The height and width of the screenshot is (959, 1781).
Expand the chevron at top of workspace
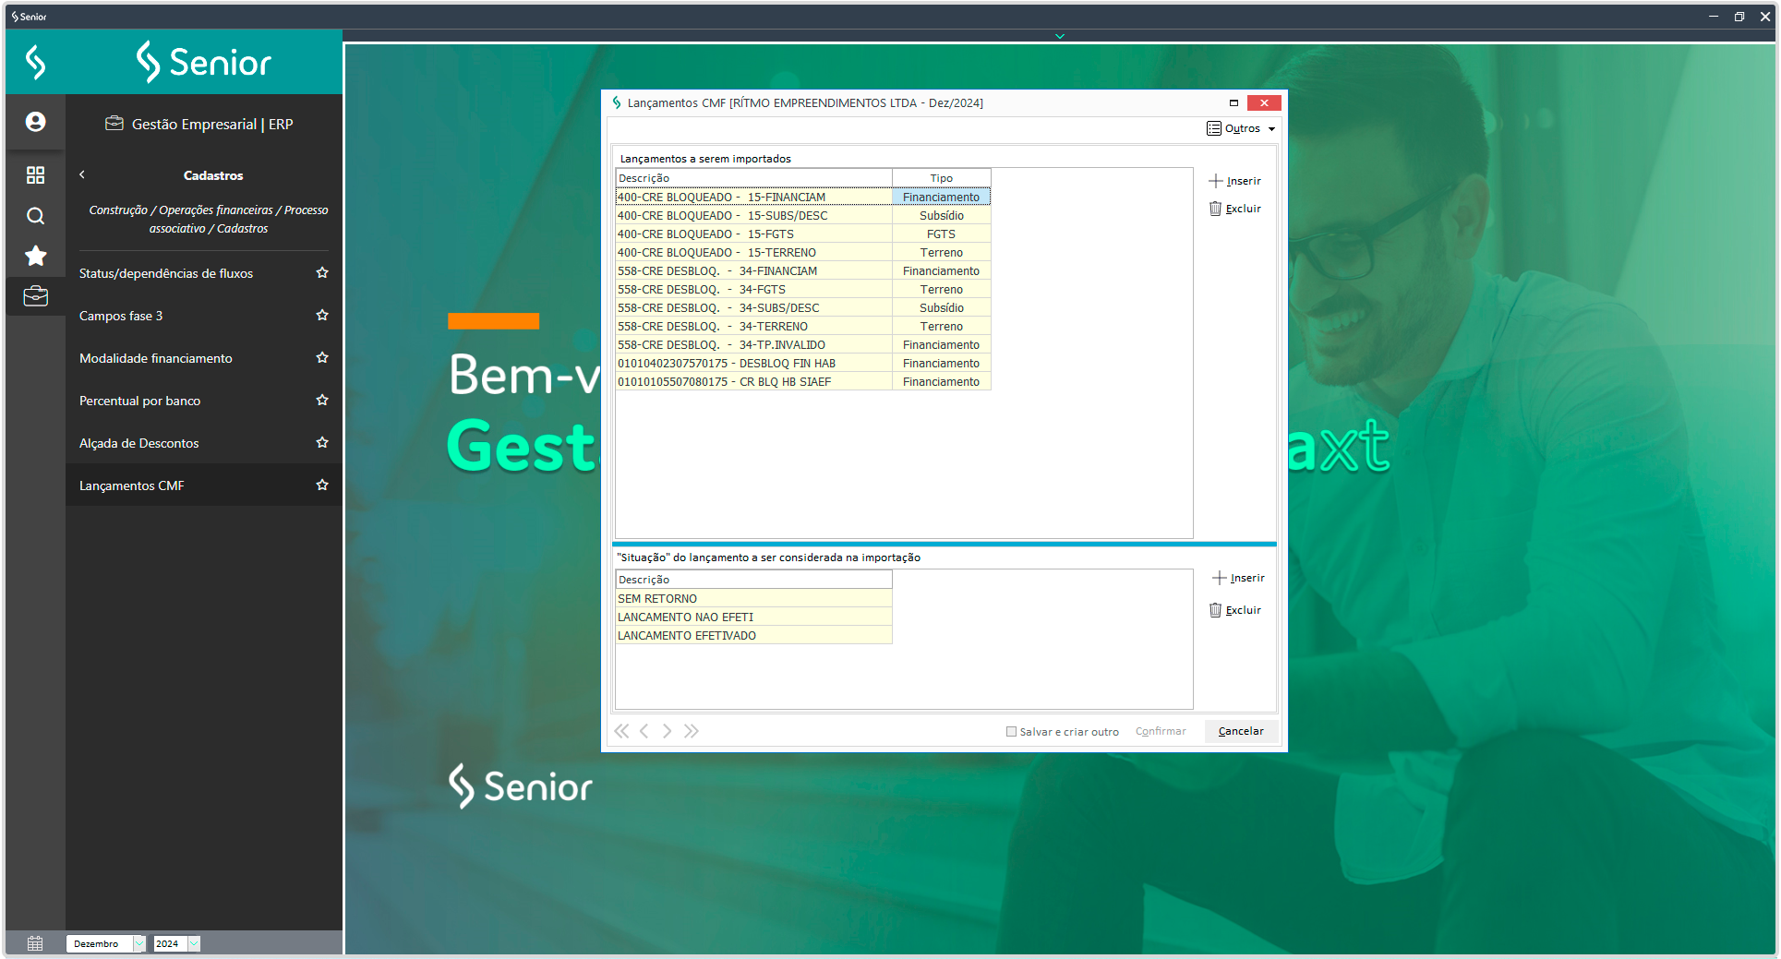pos(1060,36)
